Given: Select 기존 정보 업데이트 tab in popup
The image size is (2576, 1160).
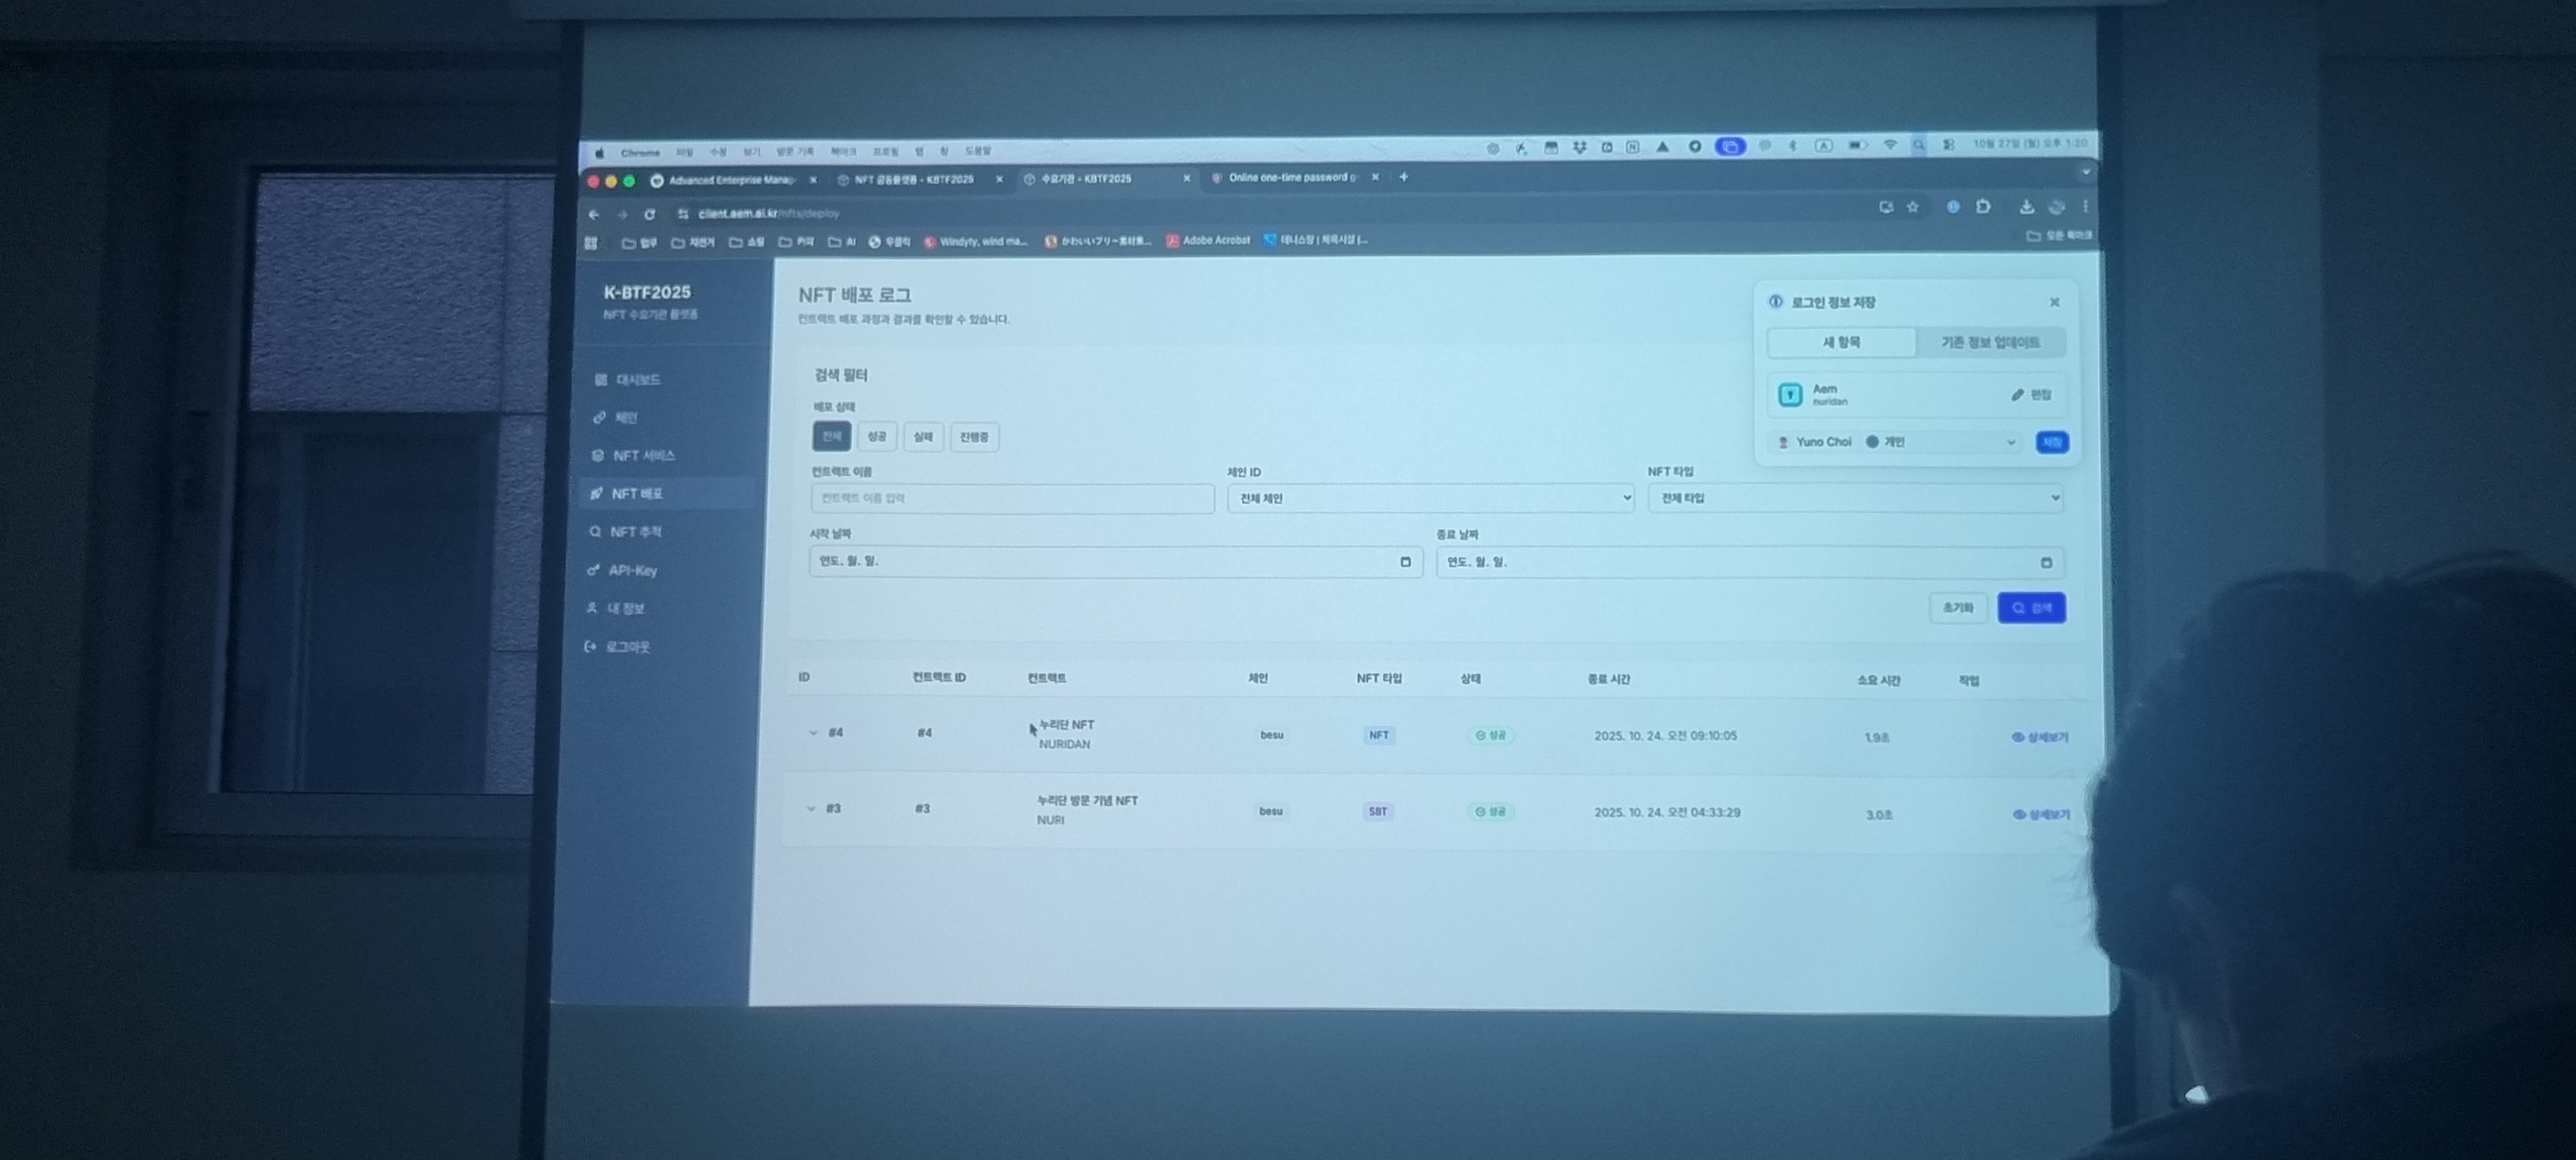Looking at the screenshot, I should click(x=1990, y=343).
